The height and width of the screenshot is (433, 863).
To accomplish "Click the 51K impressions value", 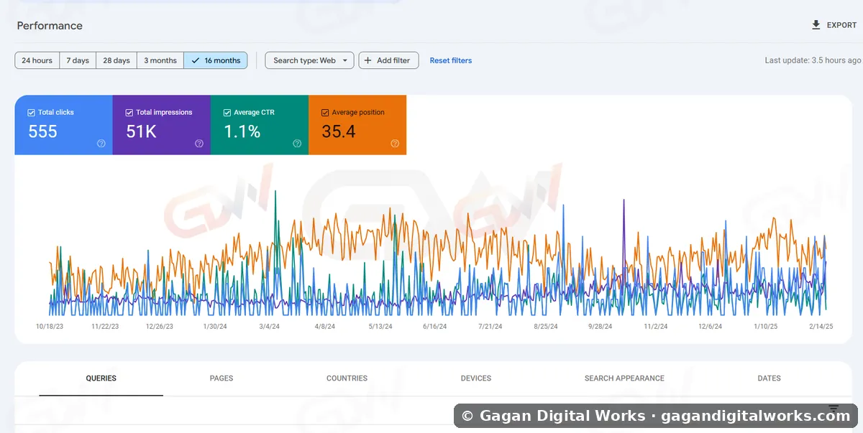I will click(x=142, y=131).
